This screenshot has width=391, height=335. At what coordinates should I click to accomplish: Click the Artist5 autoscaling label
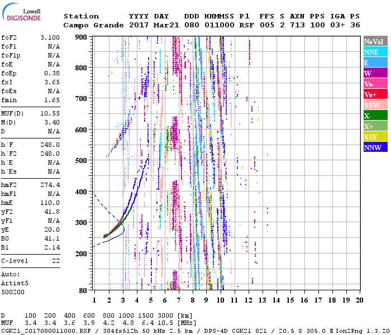click(15, 284)
